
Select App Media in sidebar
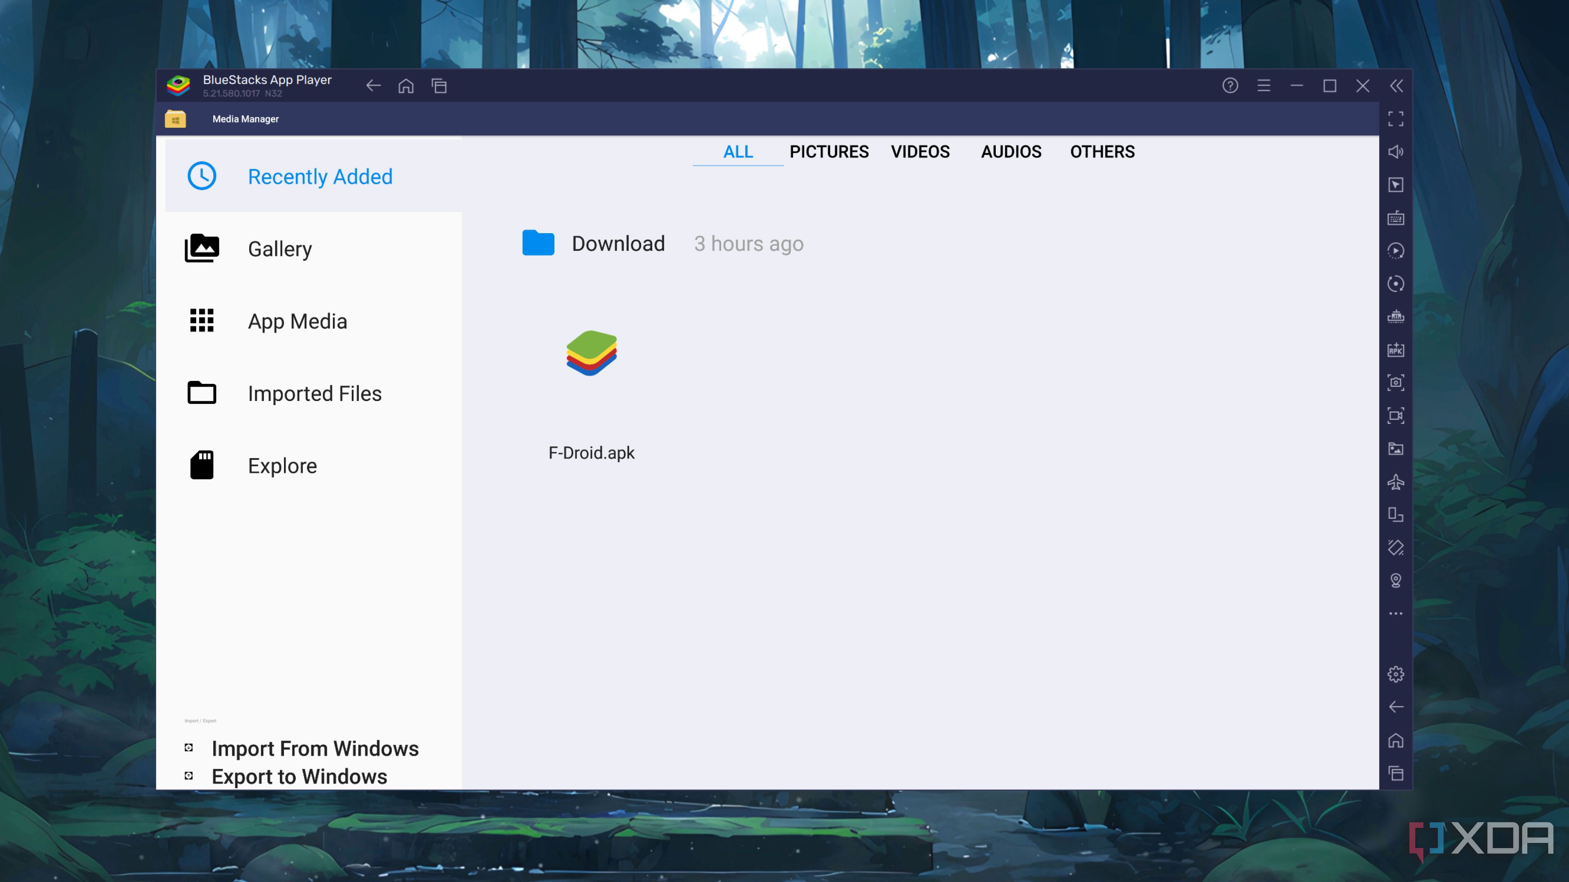point(313,321)
